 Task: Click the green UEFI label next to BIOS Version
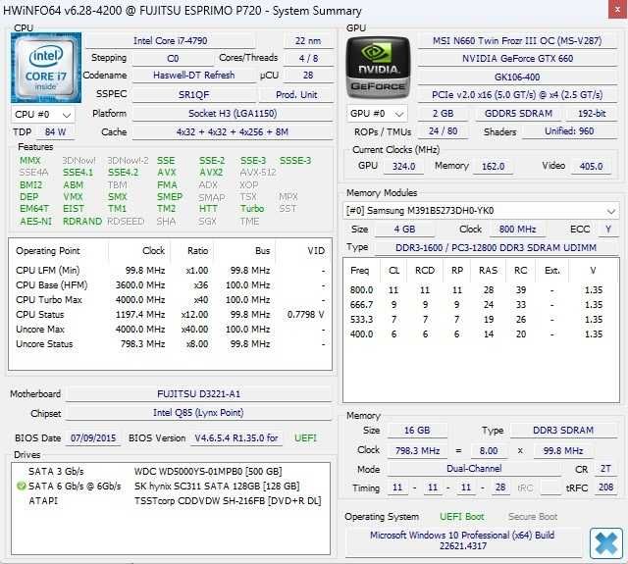305,438
